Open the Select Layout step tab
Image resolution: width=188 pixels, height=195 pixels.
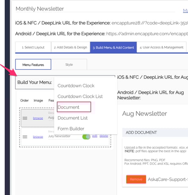[33, 47]
